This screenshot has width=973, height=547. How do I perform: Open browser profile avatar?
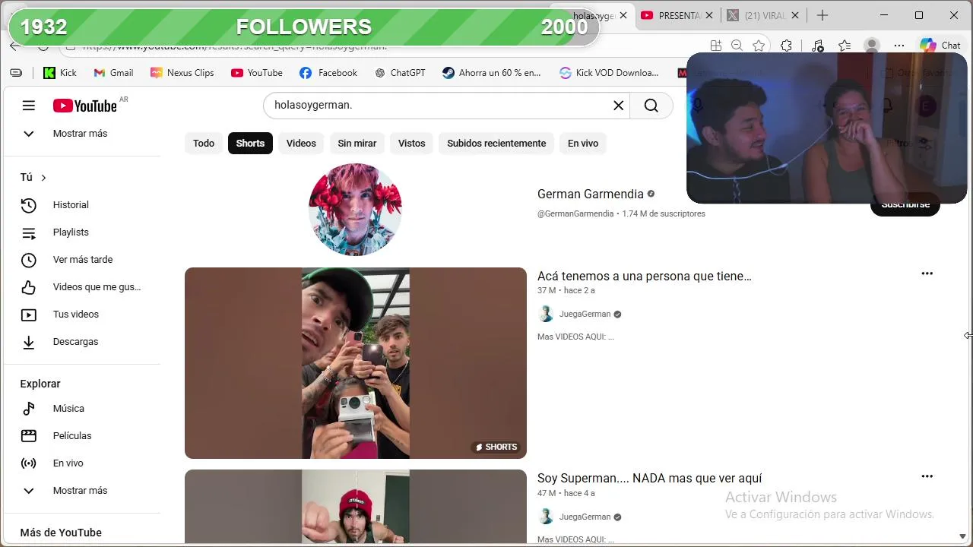[x=872, y=46]
